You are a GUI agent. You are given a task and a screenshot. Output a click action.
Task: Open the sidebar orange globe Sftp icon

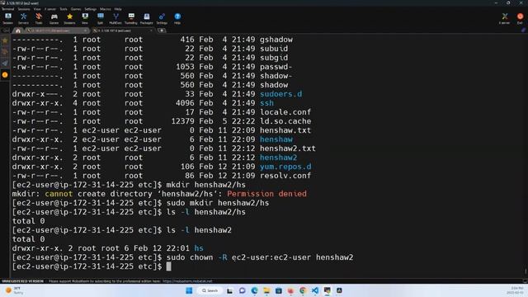[5, 75]
